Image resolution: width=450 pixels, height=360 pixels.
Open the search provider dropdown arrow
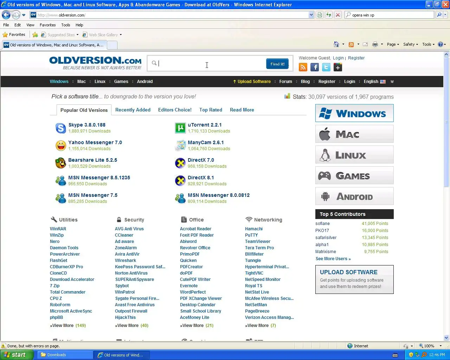point(446,15)
